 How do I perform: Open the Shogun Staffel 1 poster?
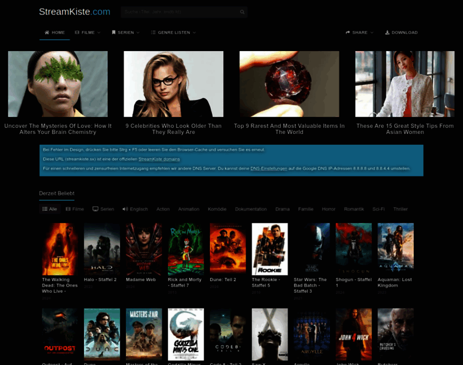tap(354, 249)
